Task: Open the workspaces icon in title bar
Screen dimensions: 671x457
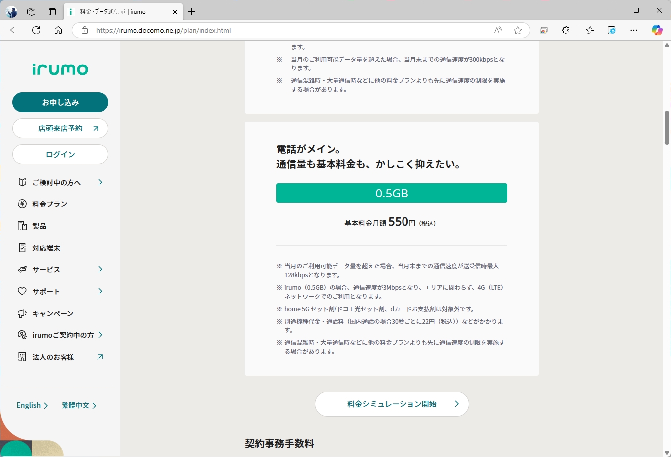Action: 31,11
